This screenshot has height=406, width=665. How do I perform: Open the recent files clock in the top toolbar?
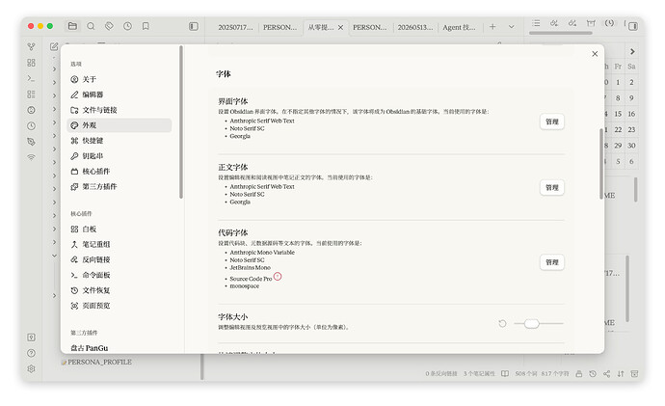point(127,26)
